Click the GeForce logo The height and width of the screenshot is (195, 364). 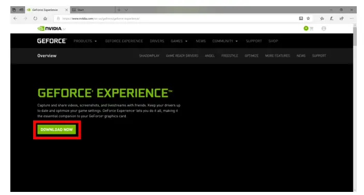[52, 41]
